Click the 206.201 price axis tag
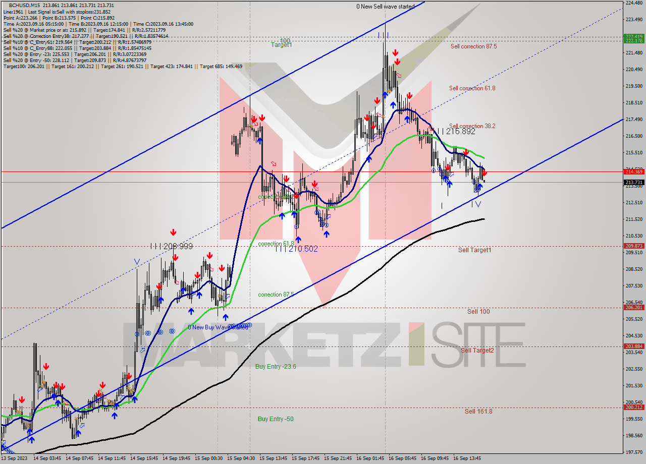Image resolution: width=646 pixels, height=464 pixels. [x=634, y=308]
